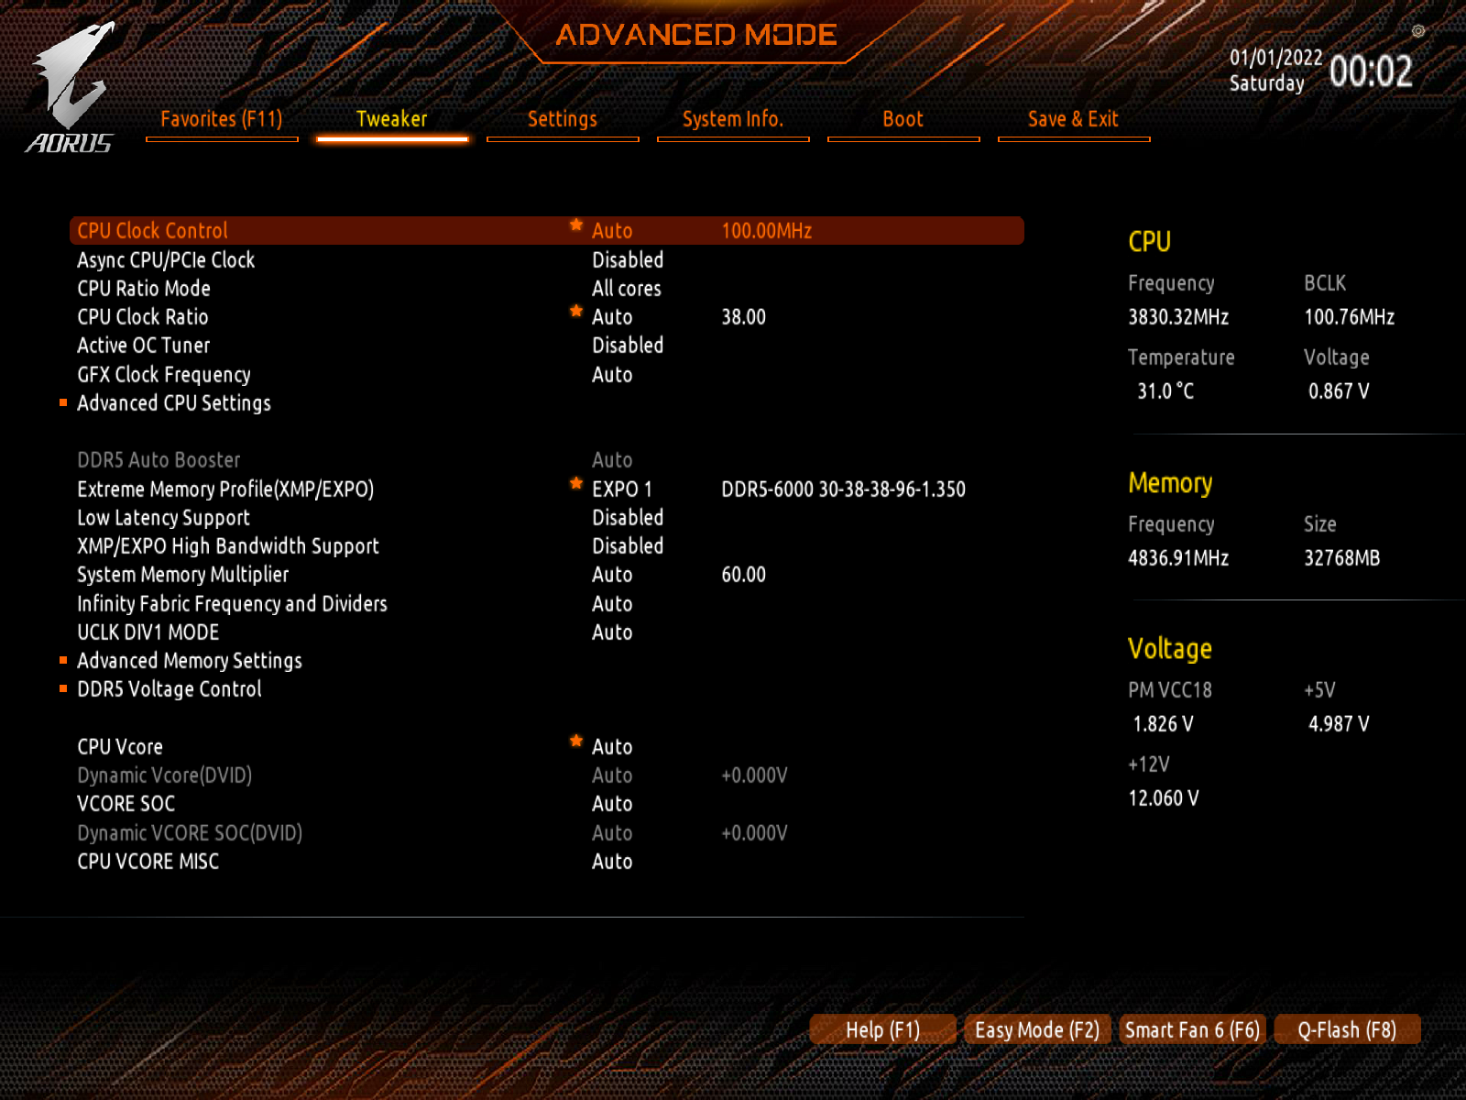Select the CPU Vcore label
Image resolution: width=1466 pixels, height=1100 pixels.
[120, 747]
